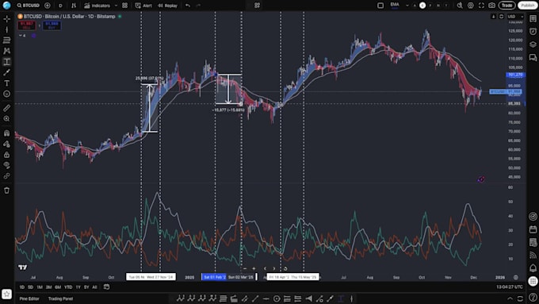Open the patterns drawing tool

click(6, 51)
